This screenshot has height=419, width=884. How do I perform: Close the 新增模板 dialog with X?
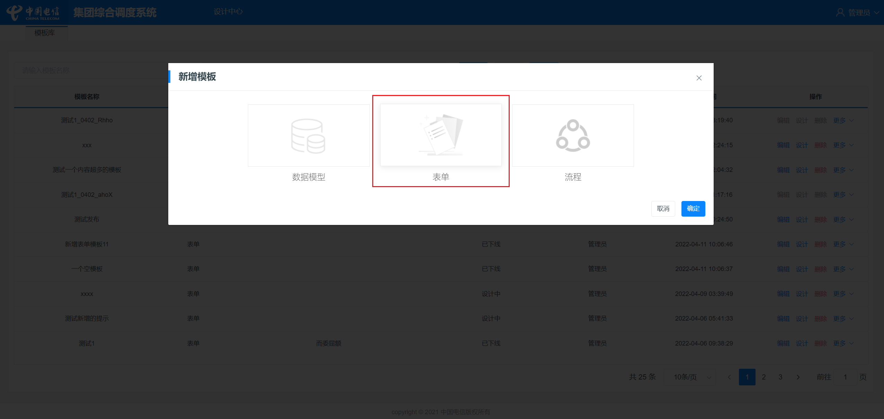(699, 78)
